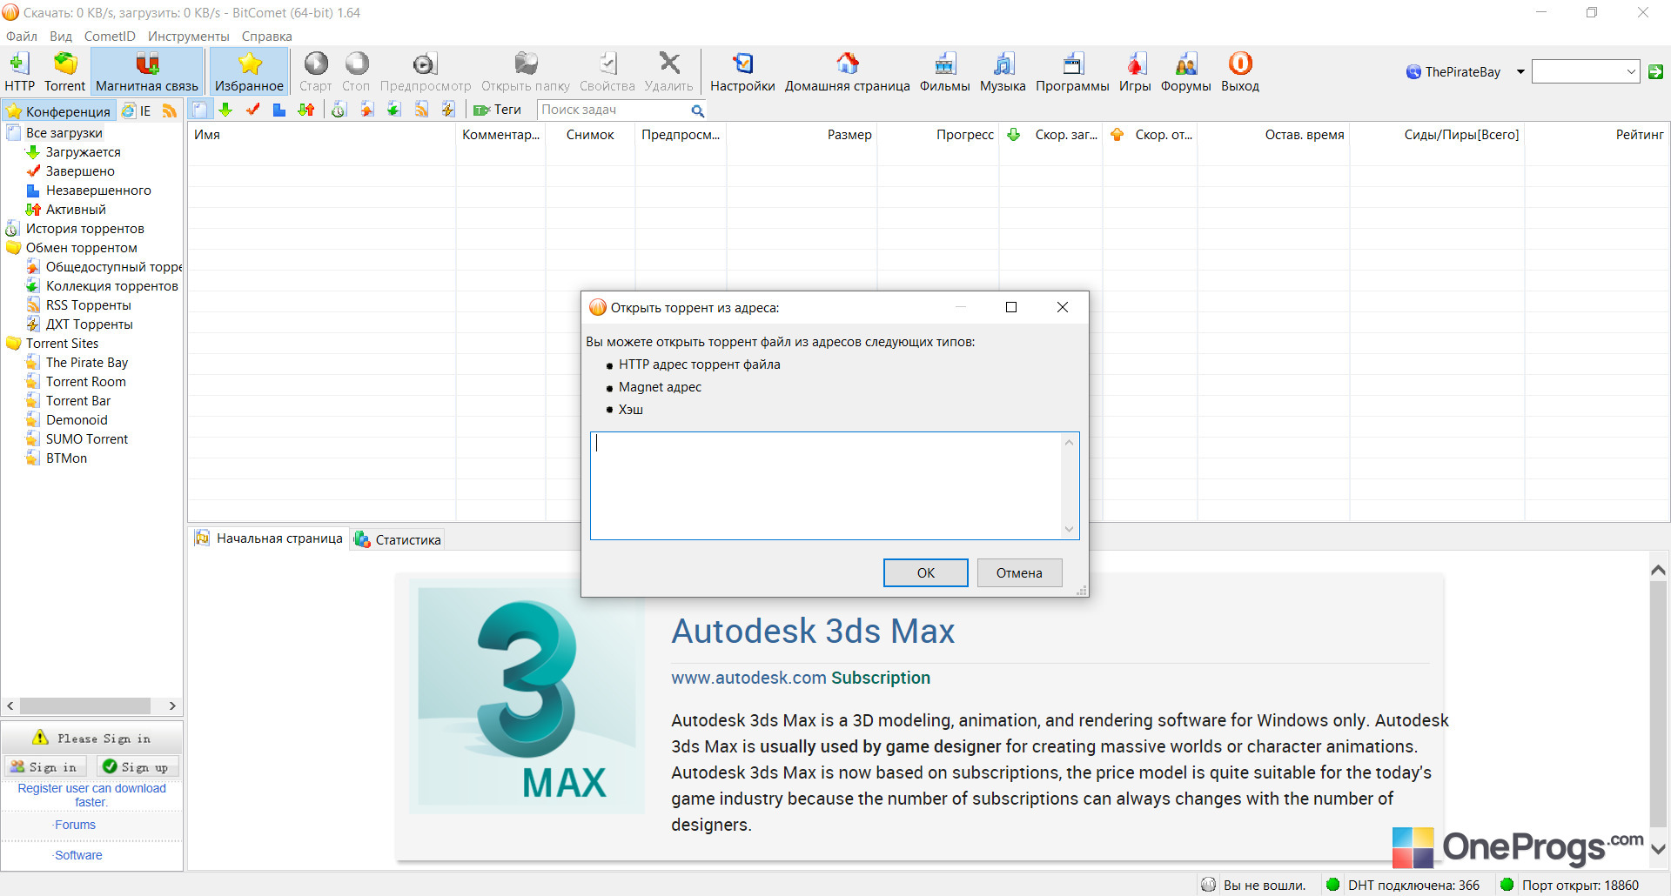Open the Программы section
The height and width of the screenshot is (896, 1671).
click(x=1072, y=71)
